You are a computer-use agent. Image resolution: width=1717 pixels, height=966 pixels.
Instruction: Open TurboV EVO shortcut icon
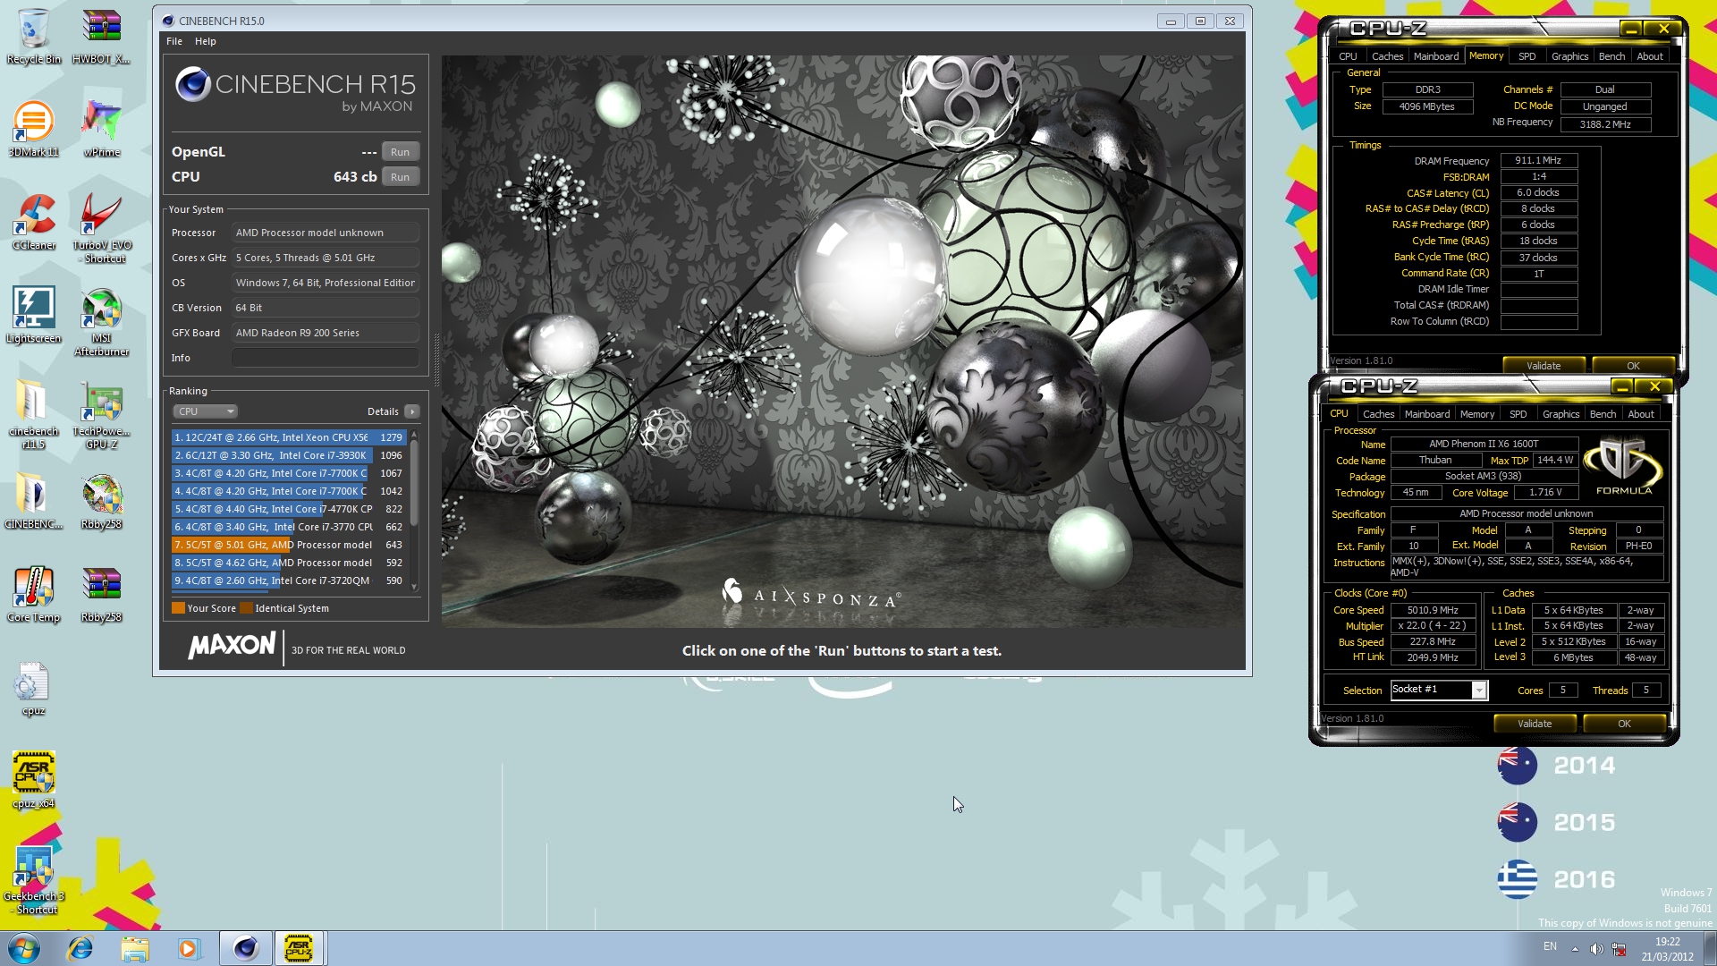pyautogui.click(x=101, y=228)
